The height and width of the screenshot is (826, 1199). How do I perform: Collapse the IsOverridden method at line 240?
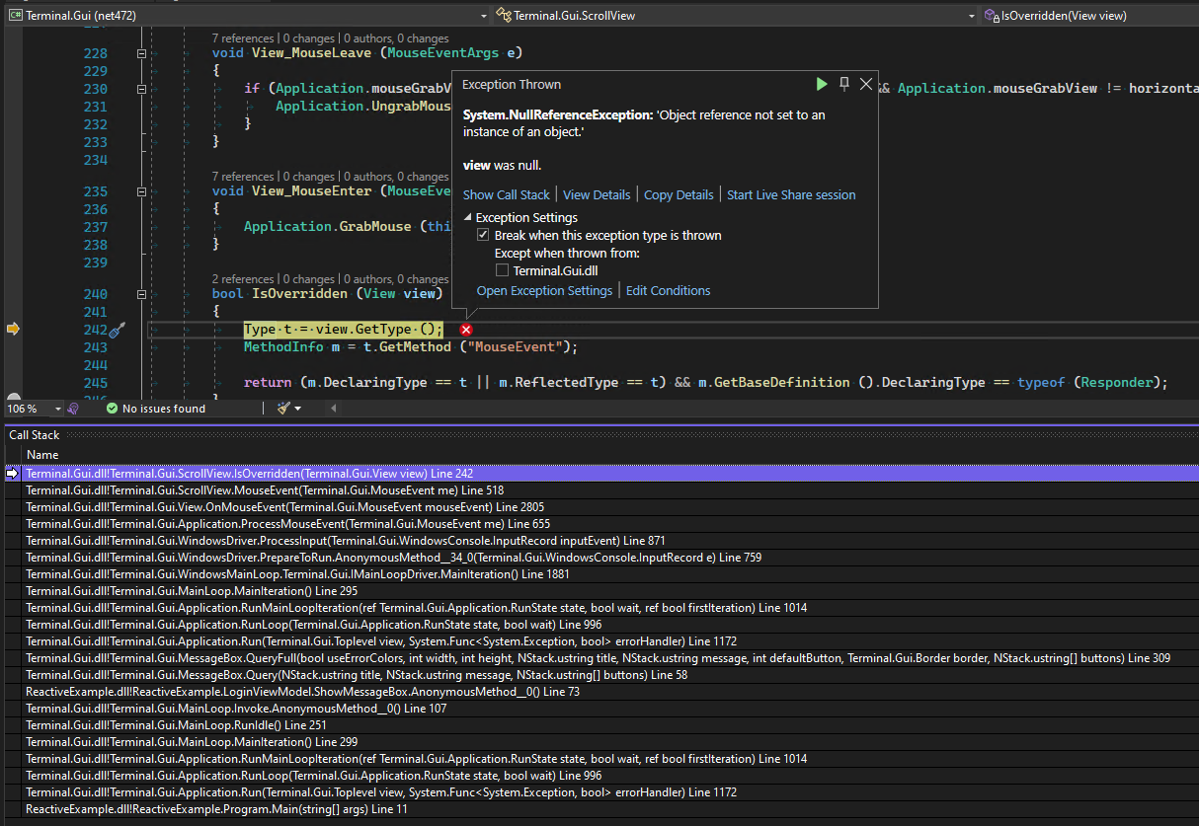142,294
